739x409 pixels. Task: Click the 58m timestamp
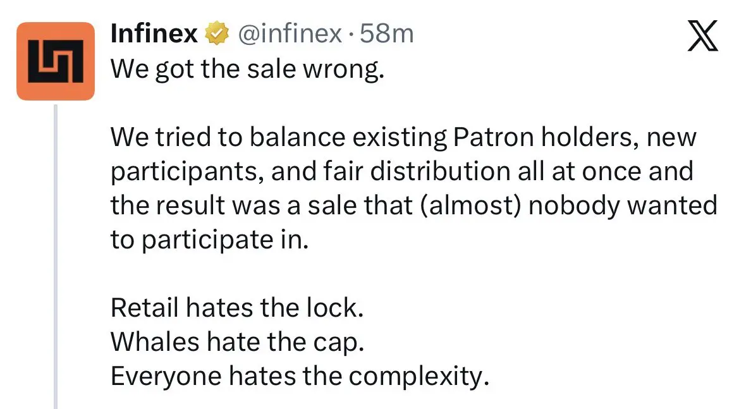click(386, 34)
